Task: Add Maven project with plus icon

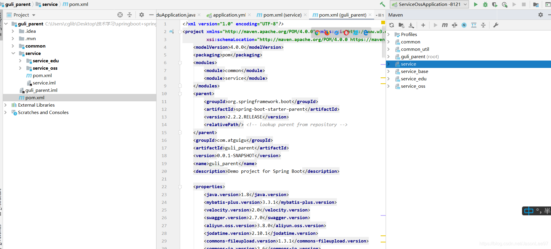Action: (x=423, y=25)
